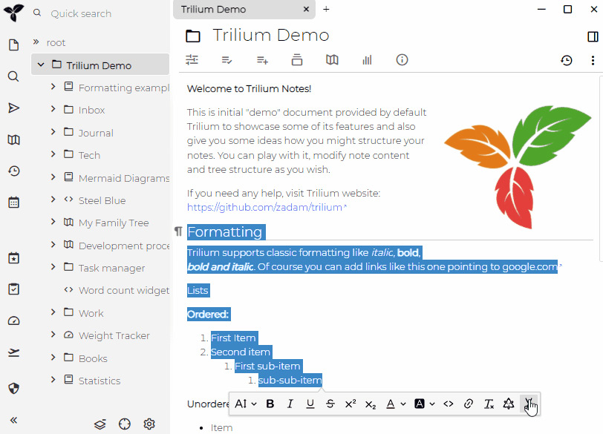603x434 pixels.
Task: Expand the Task manager tree node
Action: click(53, 266)
